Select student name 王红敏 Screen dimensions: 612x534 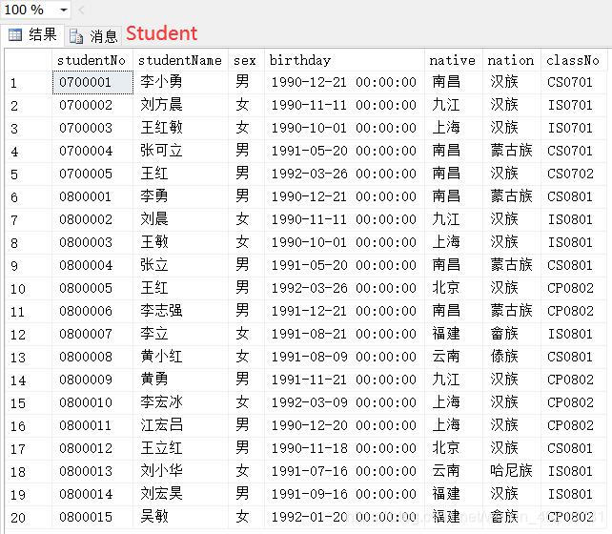162,128
